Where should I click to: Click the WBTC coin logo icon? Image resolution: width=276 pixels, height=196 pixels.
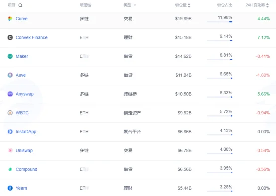pos(10,113)
